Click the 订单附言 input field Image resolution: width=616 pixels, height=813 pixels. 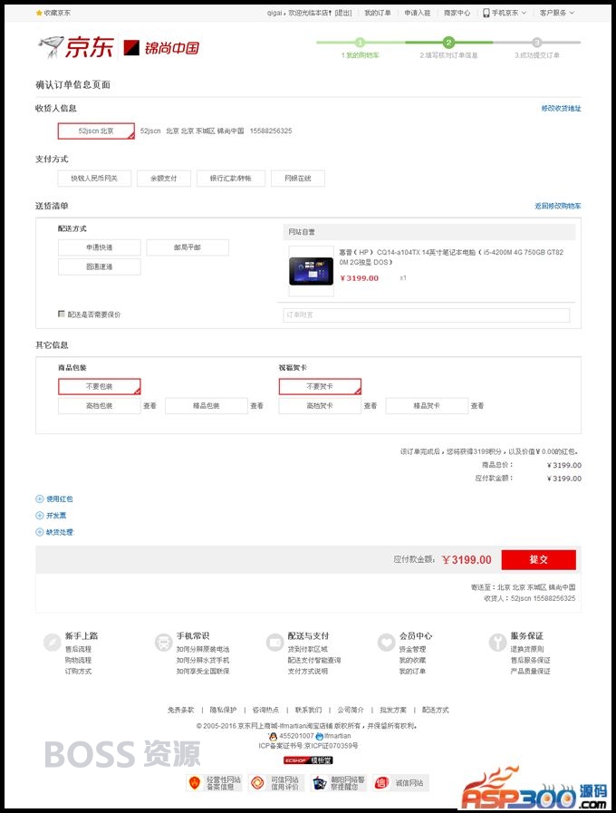427,315
